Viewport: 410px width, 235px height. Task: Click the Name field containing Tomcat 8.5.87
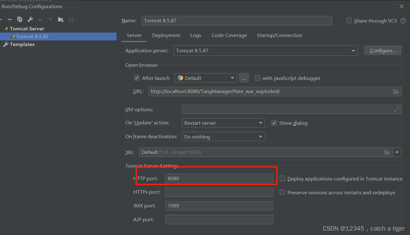point(237,21)
